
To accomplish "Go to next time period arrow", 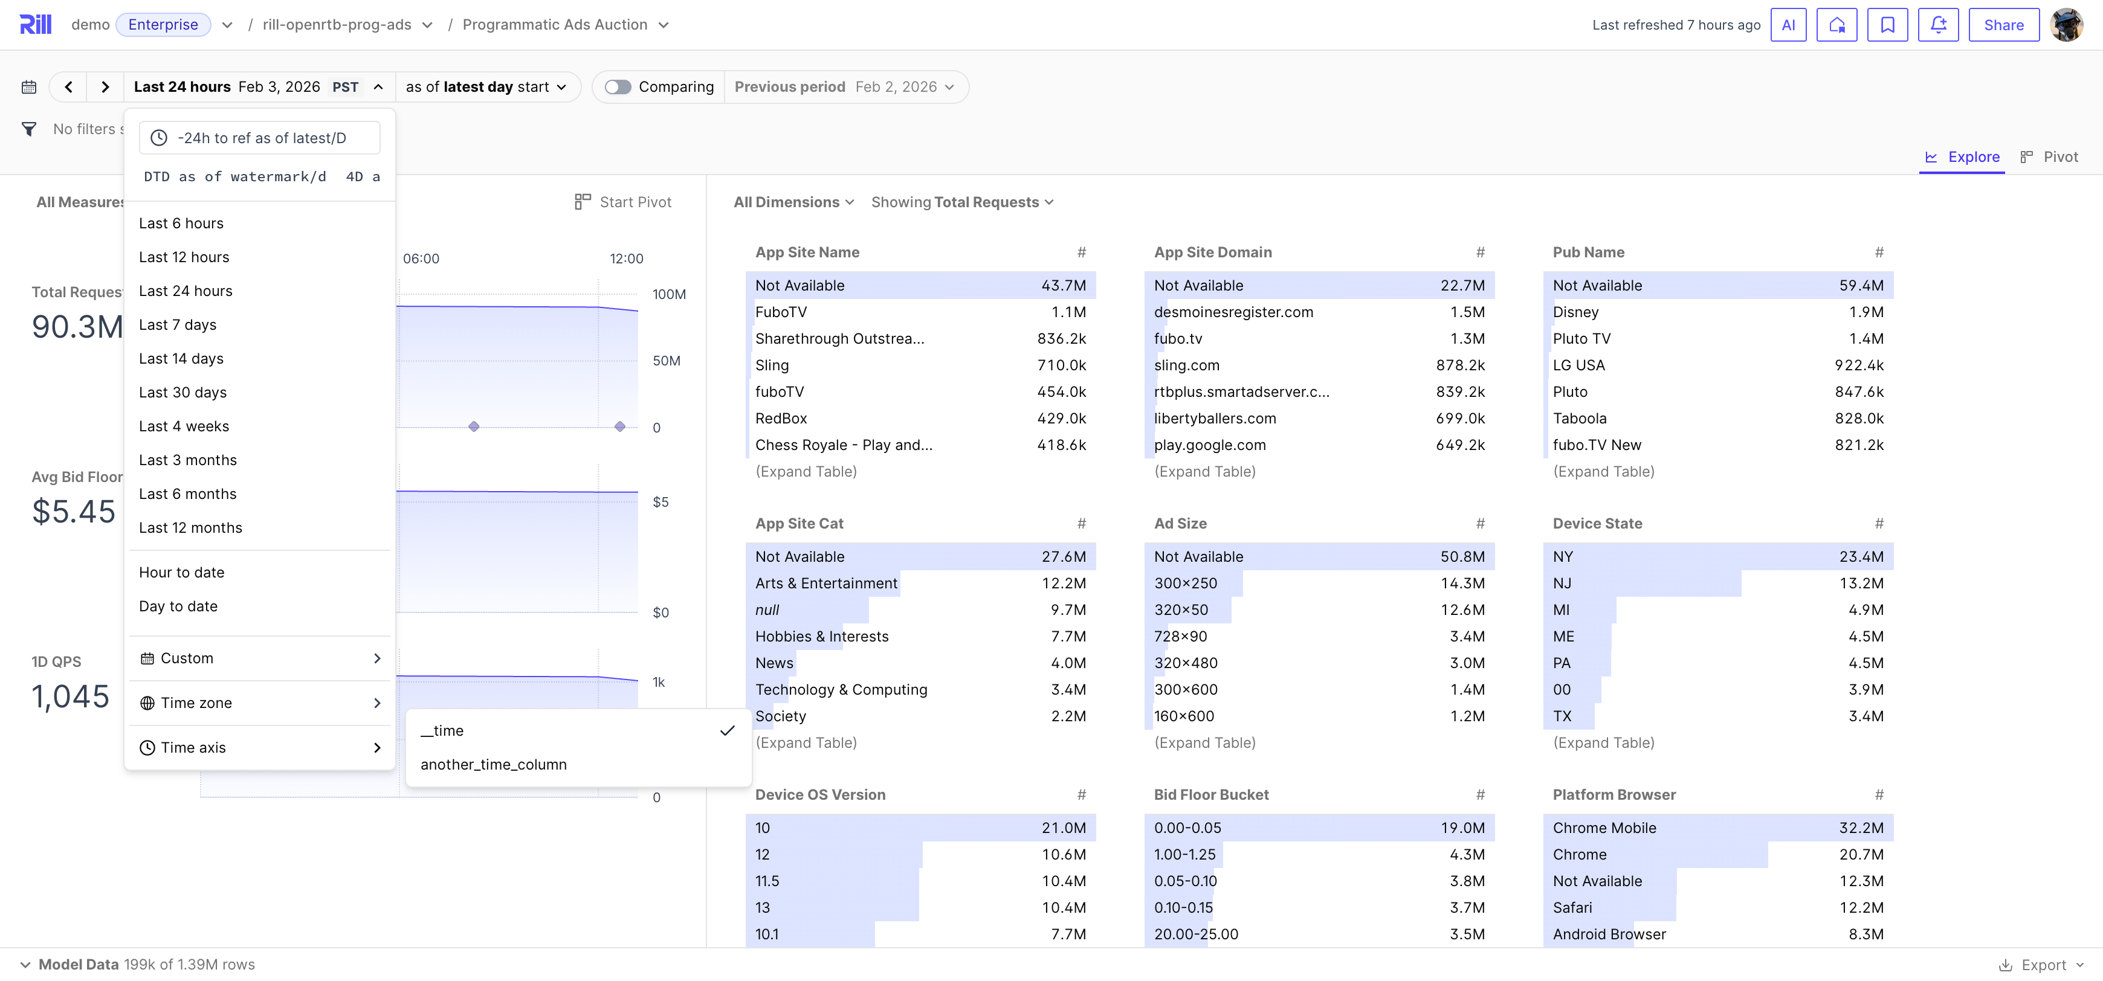I will pyautogui.click(x=105, y=86).
